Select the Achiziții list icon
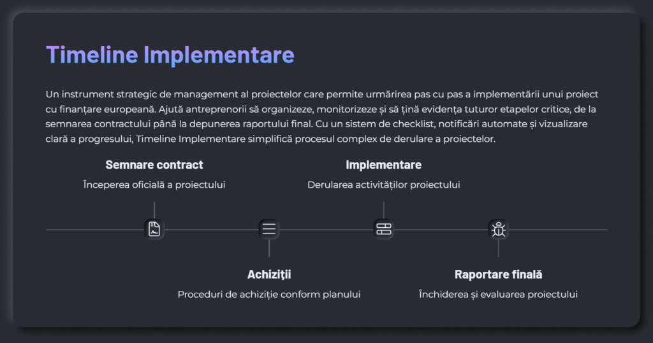 pyautogui.click(x=269, y=229)
